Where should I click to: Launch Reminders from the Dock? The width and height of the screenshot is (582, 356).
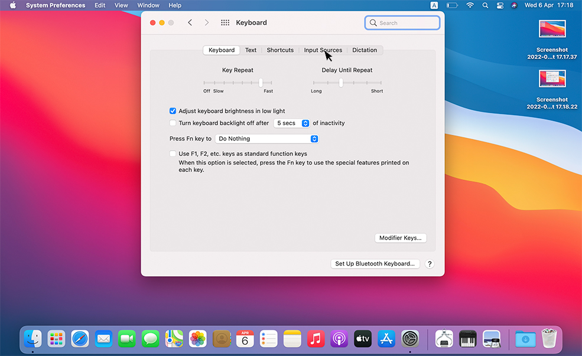[x=269, y=338]
